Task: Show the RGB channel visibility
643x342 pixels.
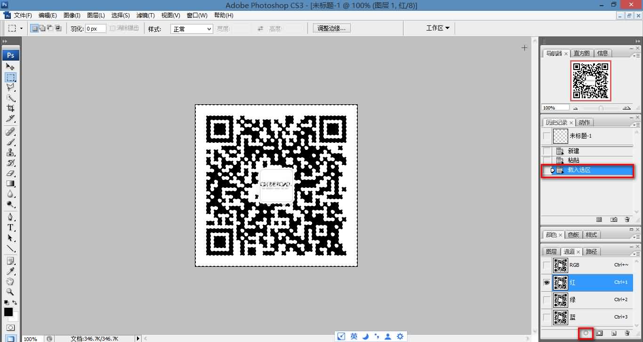Action: pos(547,265)
